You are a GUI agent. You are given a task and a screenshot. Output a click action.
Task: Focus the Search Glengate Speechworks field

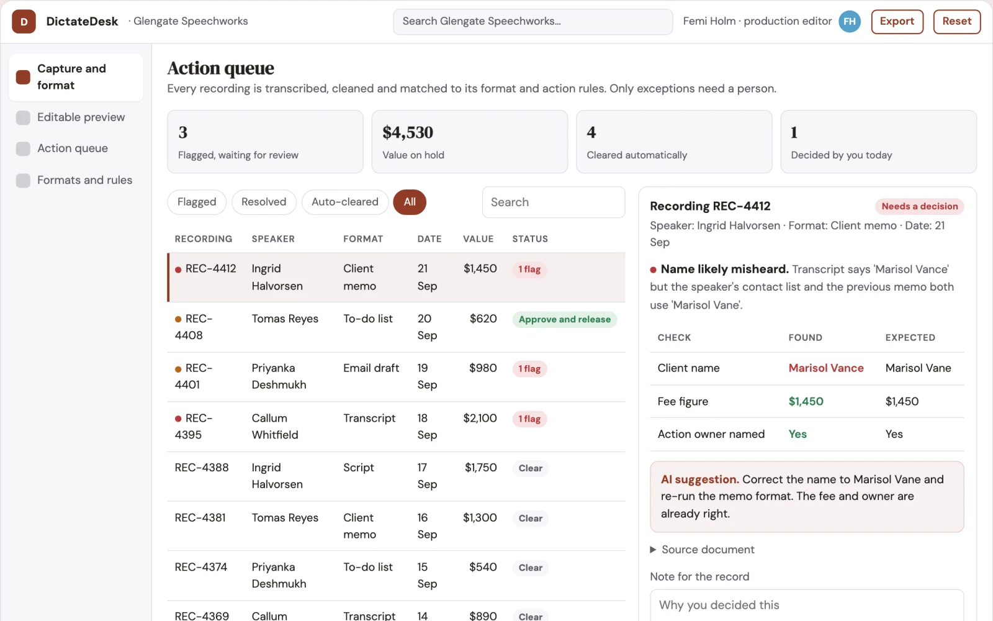coord(532,22)
